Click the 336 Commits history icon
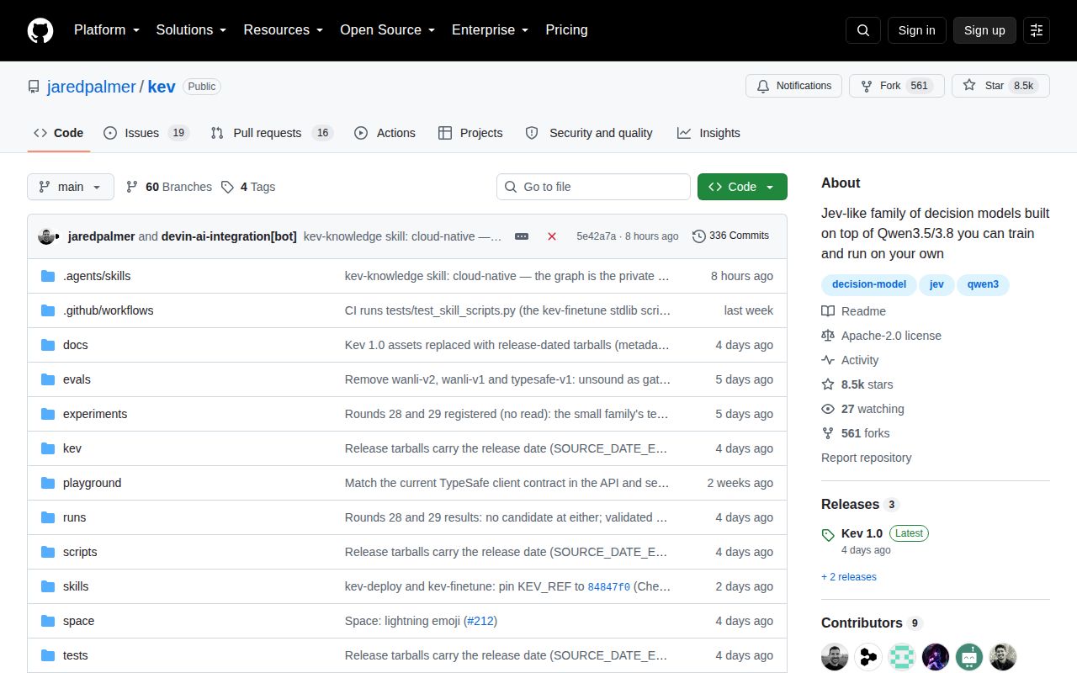Image resolution: width=1077 pixels, height=673 pixels. coord(699,236)
